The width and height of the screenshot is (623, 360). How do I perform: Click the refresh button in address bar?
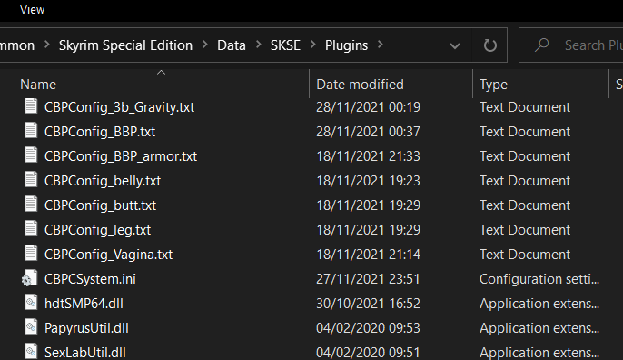click(489, 45)
